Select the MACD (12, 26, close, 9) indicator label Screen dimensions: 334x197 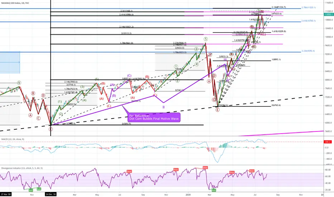pos(13,139)
